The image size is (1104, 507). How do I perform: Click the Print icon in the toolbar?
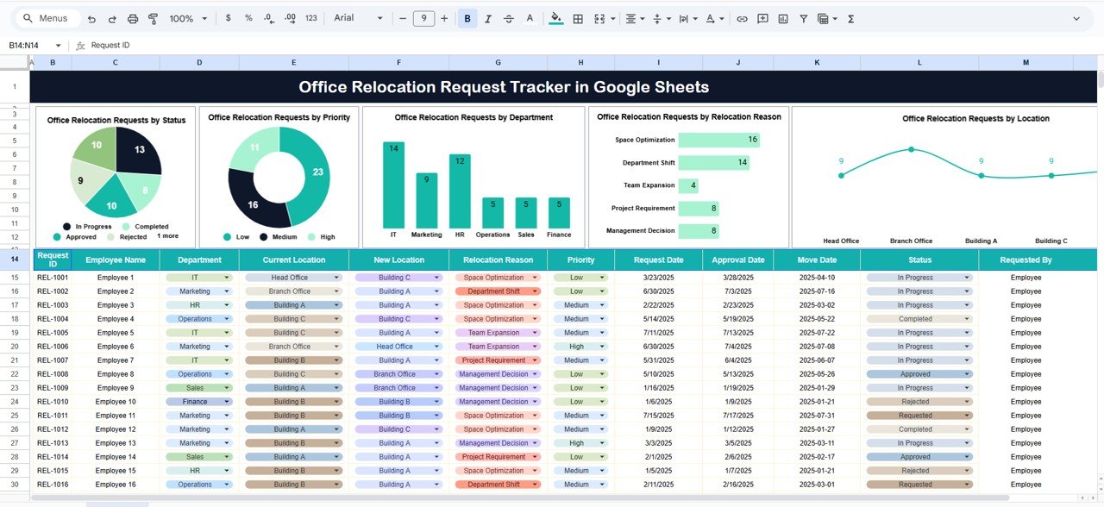[x=132, y=17]
